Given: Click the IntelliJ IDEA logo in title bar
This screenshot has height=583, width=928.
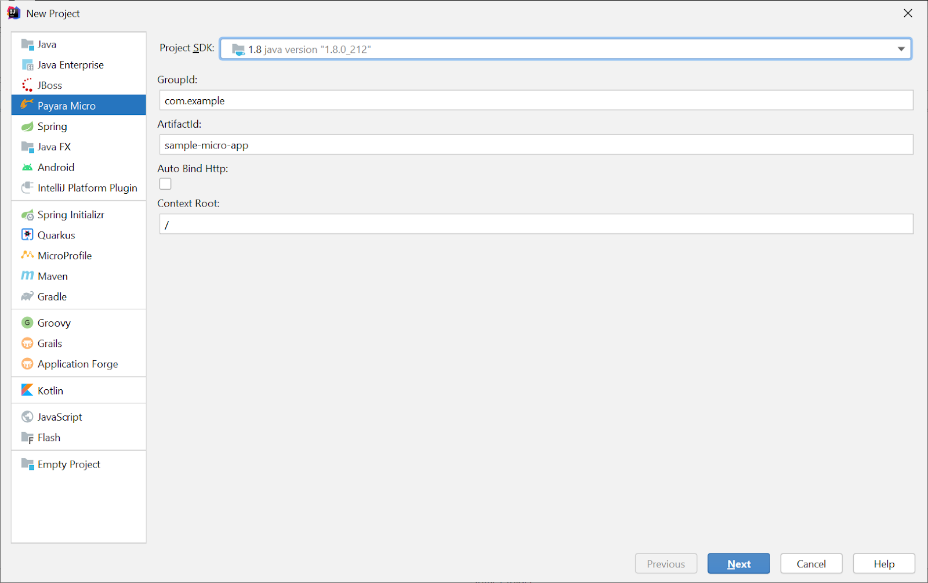Looking at the screenshot, I should click(14, 13).
